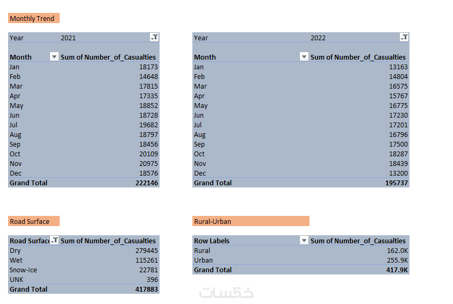Select cell with value 115261
This screenshot has width=453, height=304.
pyautogui.click(x=147, y=260)
